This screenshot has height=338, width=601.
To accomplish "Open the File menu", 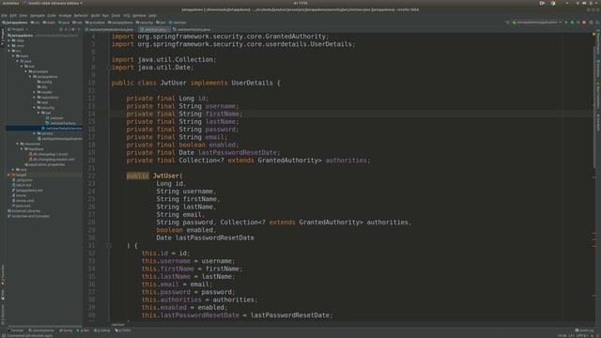I will (4, 16).
